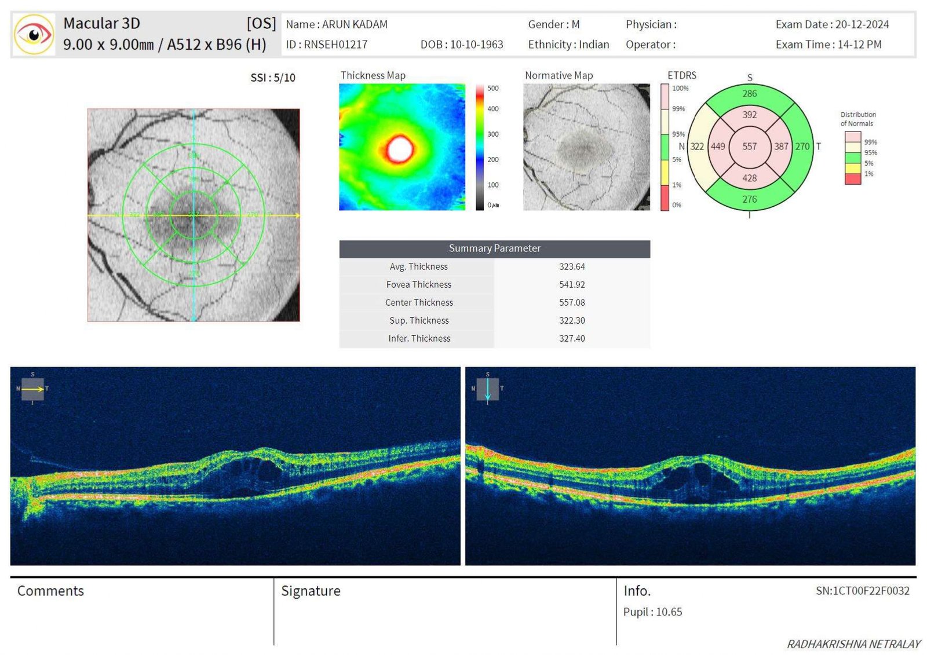The width and height of the screenshot is (927, 655).
Task: Select the Center Thickness row
Action: [494, 302]
